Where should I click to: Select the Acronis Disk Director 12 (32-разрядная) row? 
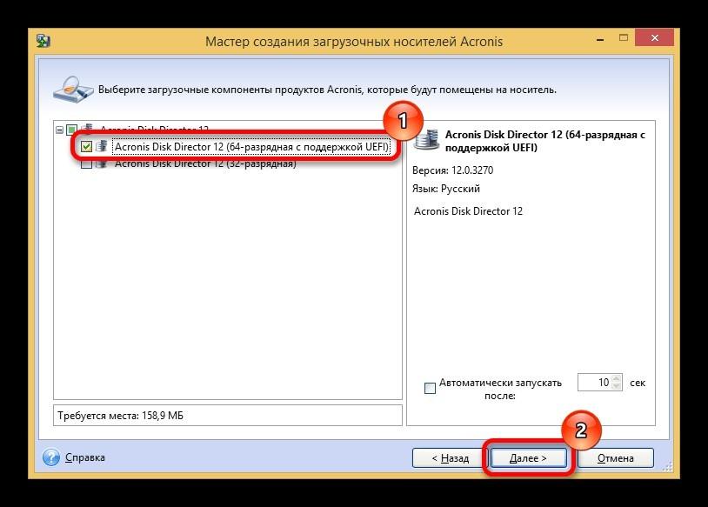(x=205, y=163)
